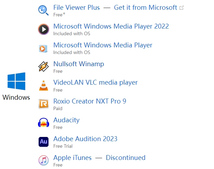Click the Adobe Audition Au icon
The width and height of the screenshot is (214, 169).
pyautogui.click(x=44, y=142)
